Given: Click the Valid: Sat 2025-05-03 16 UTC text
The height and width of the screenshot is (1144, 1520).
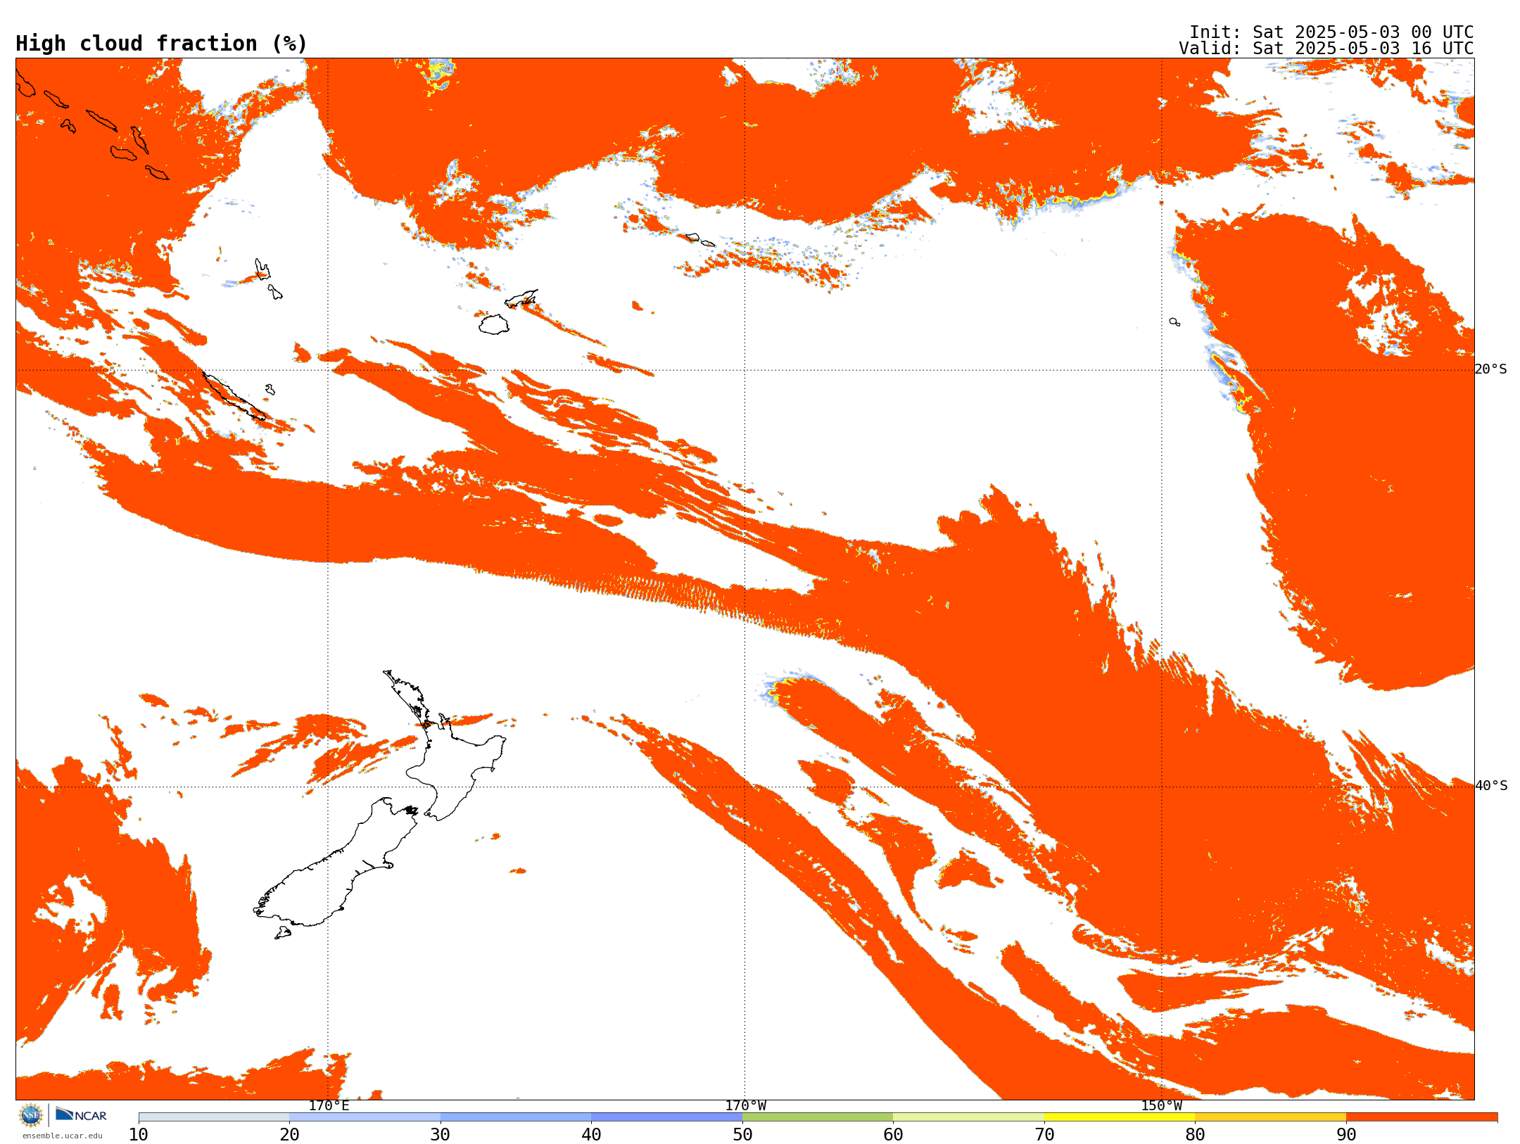Looking at the screenshot, I should pyautogui.click(x=1326, y=49).
